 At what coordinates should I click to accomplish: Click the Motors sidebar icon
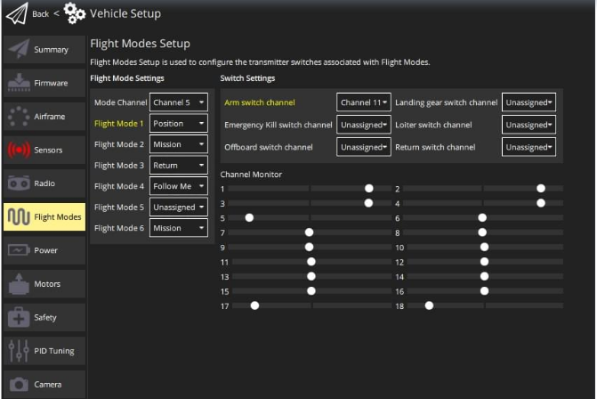[19, 284]
